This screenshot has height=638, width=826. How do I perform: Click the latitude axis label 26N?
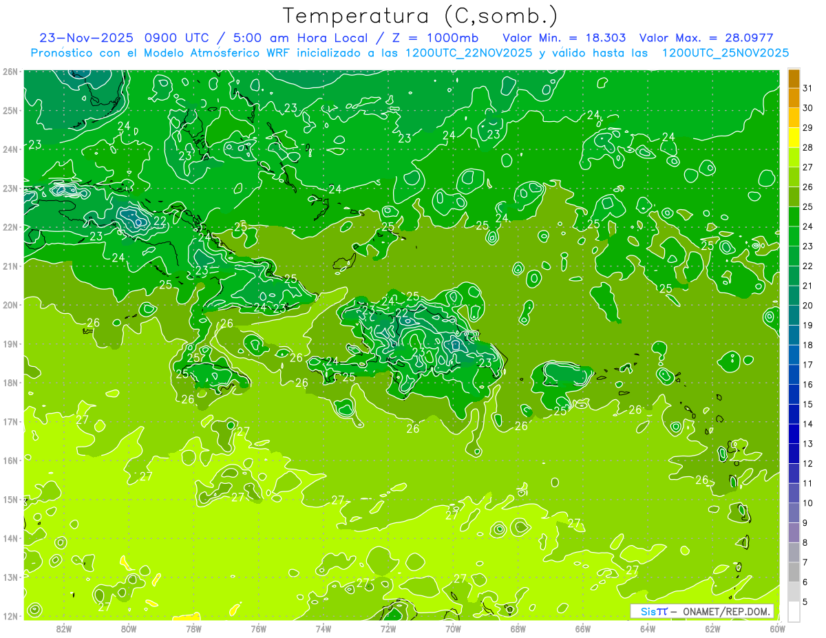pos(10,72)
